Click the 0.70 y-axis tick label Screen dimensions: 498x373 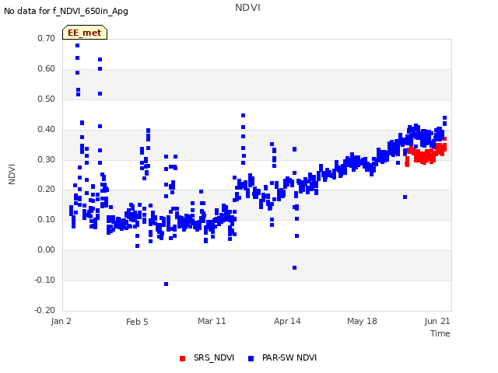click(x=47, y=38)
